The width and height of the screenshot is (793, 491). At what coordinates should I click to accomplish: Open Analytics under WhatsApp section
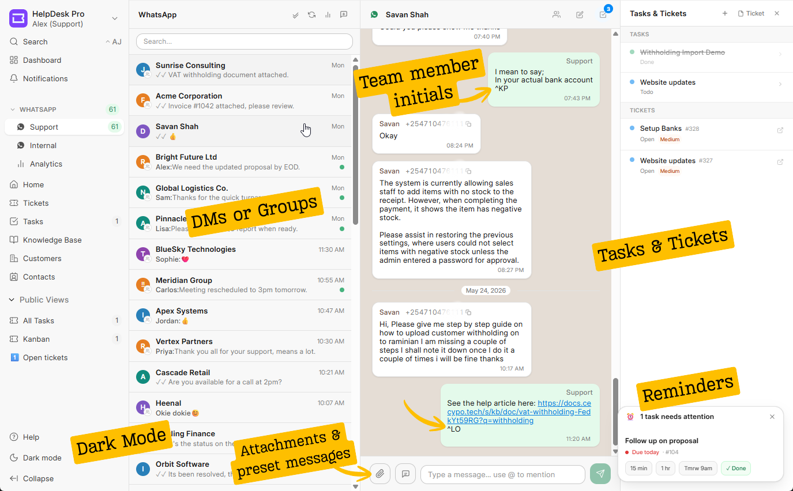point(46,164)
